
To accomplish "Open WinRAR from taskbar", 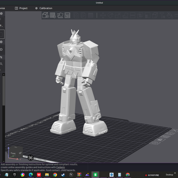I will coord(79,175).
